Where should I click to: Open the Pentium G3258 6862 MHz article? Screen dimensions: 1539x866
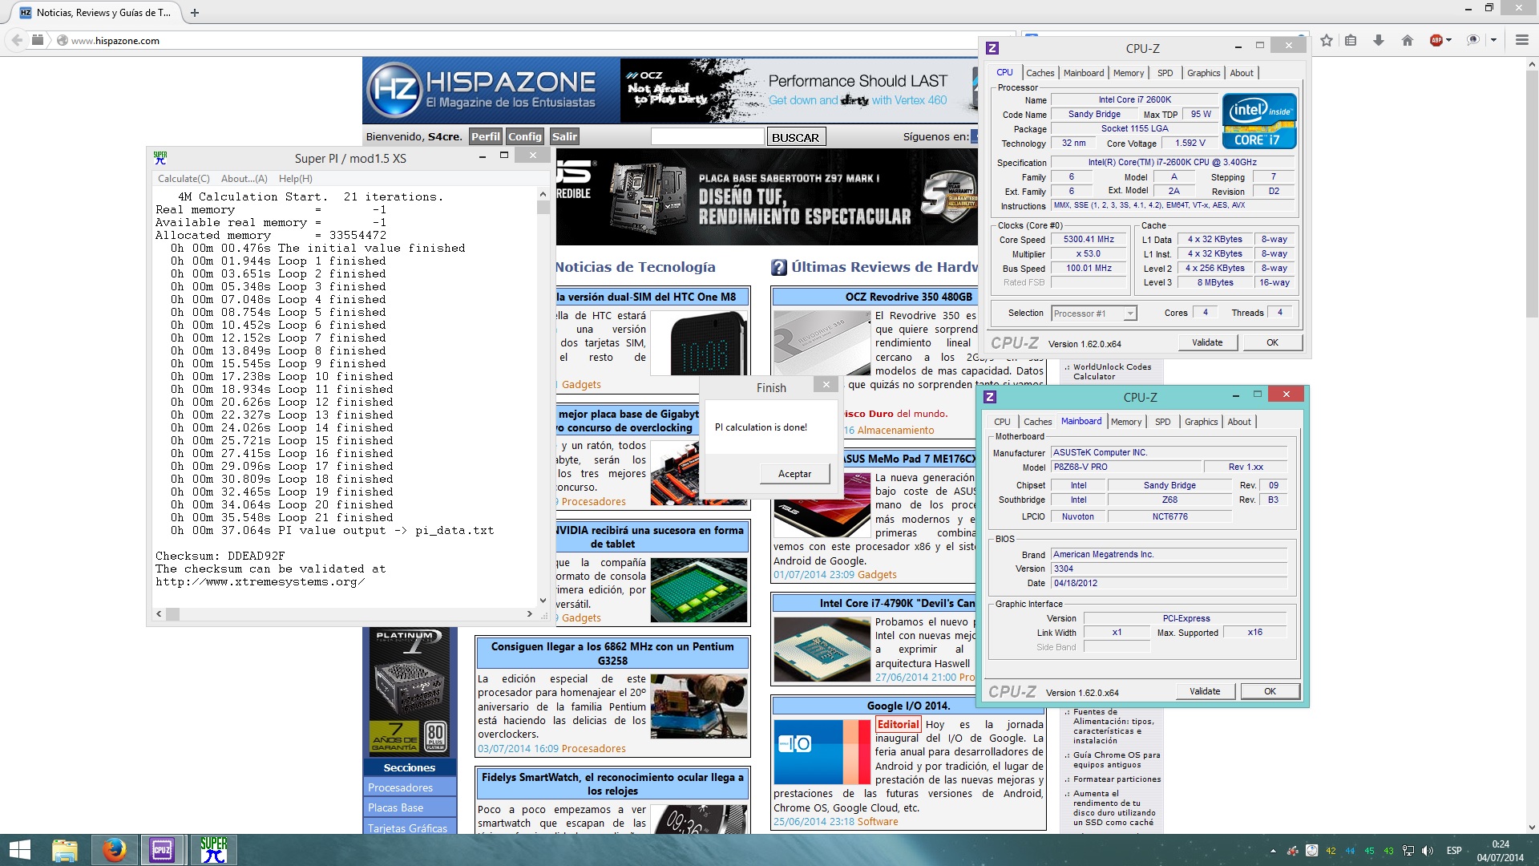click(612, 654)
